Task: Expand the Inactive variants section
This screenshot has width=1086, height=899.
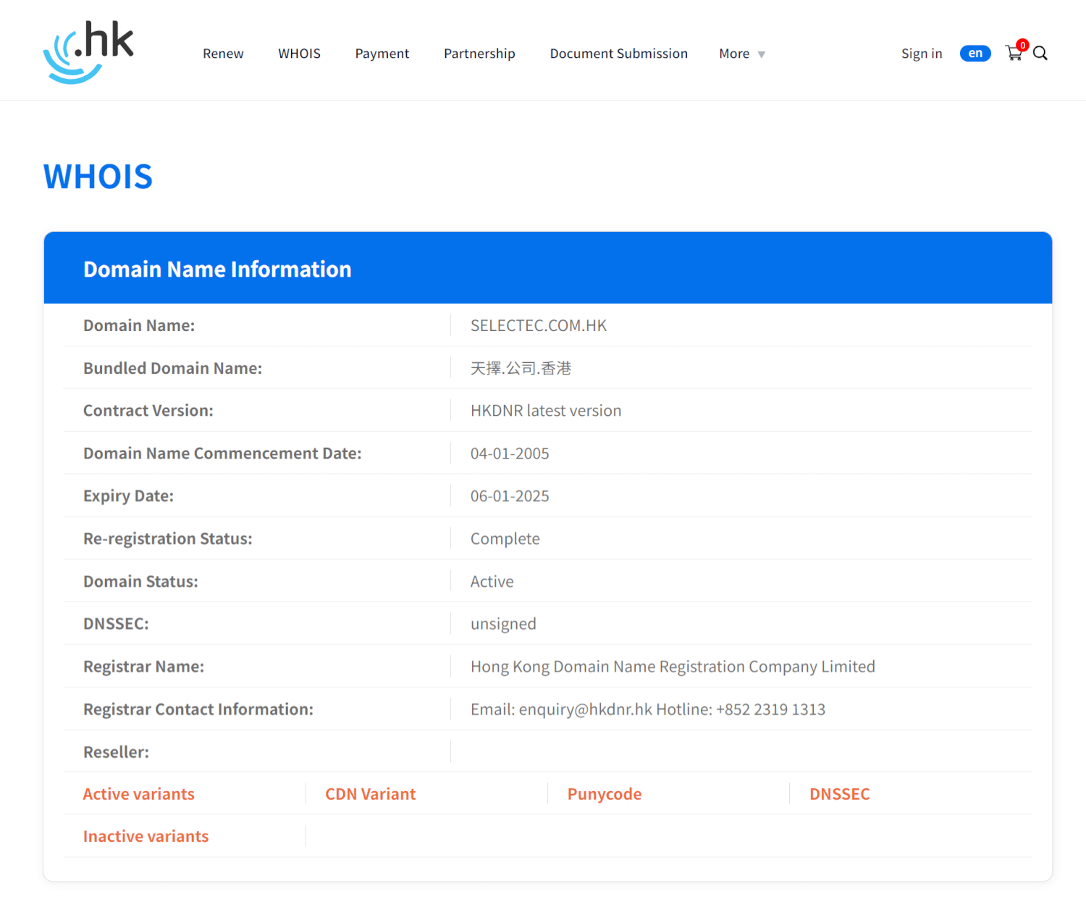Action: (x=146, y=836)
